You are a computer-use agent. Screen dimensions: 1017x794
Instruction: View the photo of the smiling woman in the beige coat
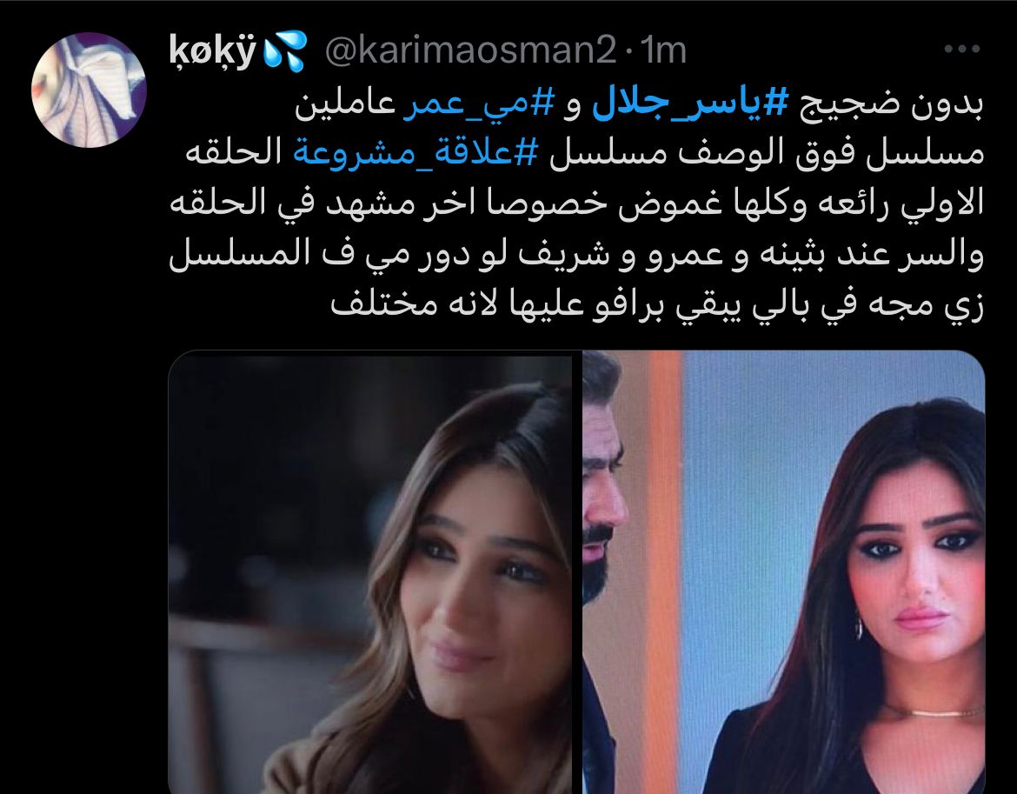[369, 572]
